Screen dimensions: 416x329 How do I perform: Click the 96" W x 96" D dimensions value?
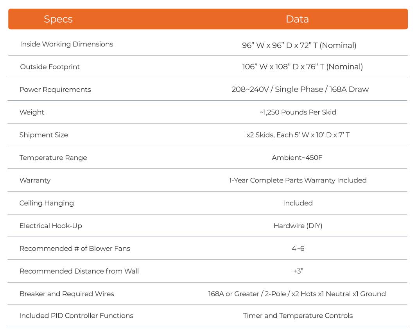pyautogui.click(x=299, y=45)
